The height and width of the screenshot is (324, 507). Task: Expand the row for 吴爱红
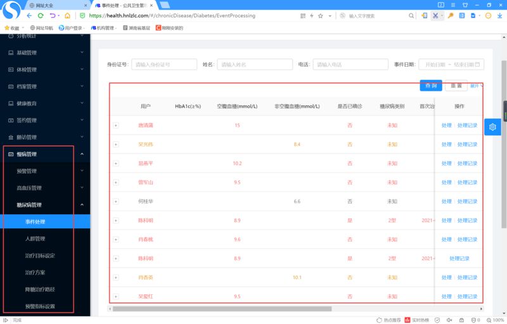pyautogui.click(x=116, y=296)
